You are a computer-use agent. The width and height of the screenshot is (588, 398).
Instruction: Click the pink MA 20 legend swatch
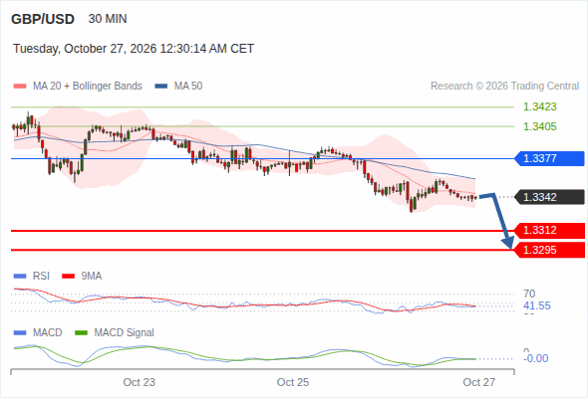(x=20, y=87)
